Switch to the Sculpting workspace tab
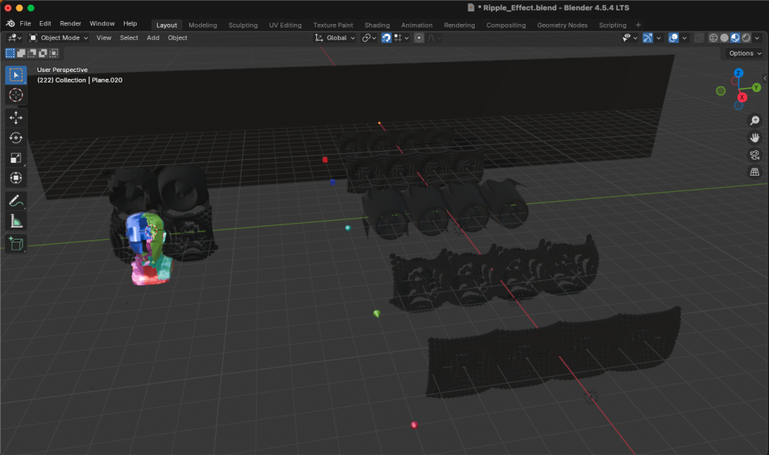Screen dimensions: 769x455 click(x=243, y=25)
